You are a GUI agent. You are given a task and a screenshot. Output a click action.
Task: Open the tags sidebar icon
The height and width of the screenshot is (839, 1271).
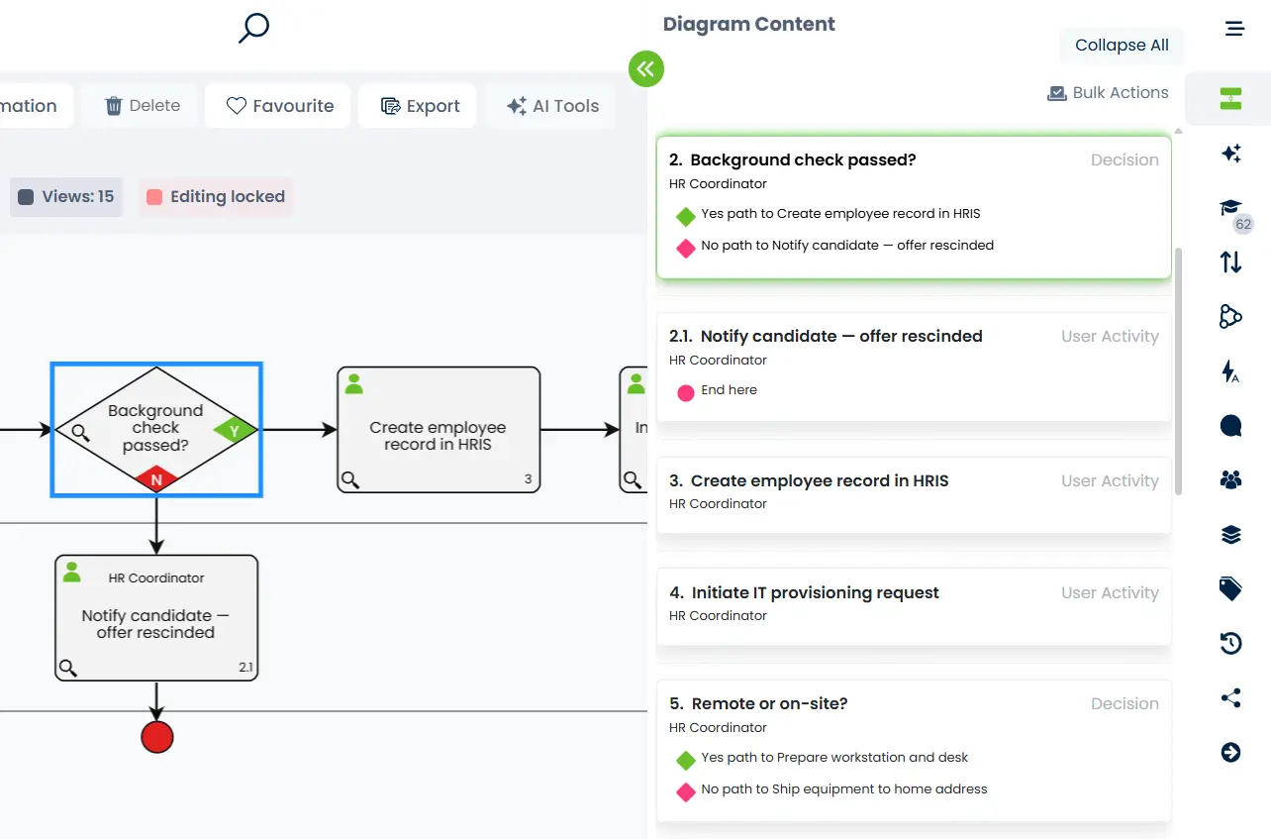point(1230,589)
